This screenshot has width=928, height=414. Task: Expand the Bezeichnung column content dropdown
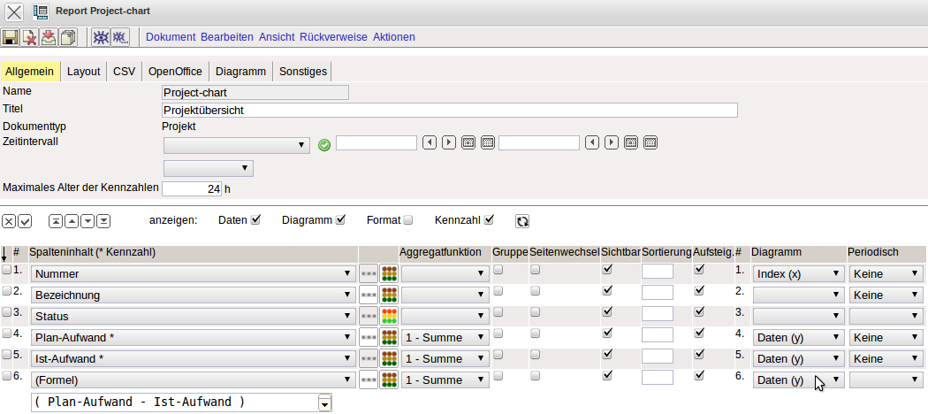(192, 295)
